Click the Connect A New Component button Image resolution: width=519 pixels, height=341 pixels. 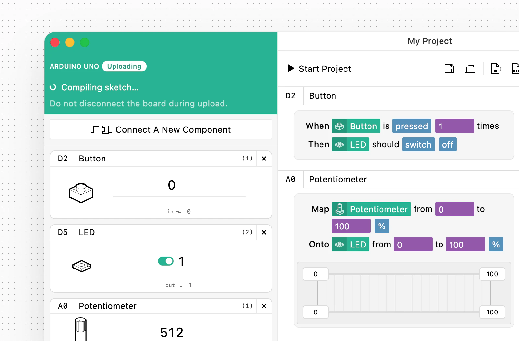[x=161, y=130]
